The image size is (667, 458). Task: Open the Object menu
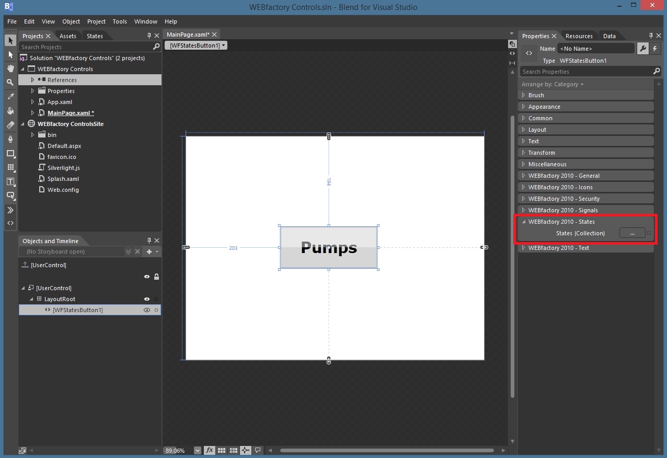coord(71,21)
